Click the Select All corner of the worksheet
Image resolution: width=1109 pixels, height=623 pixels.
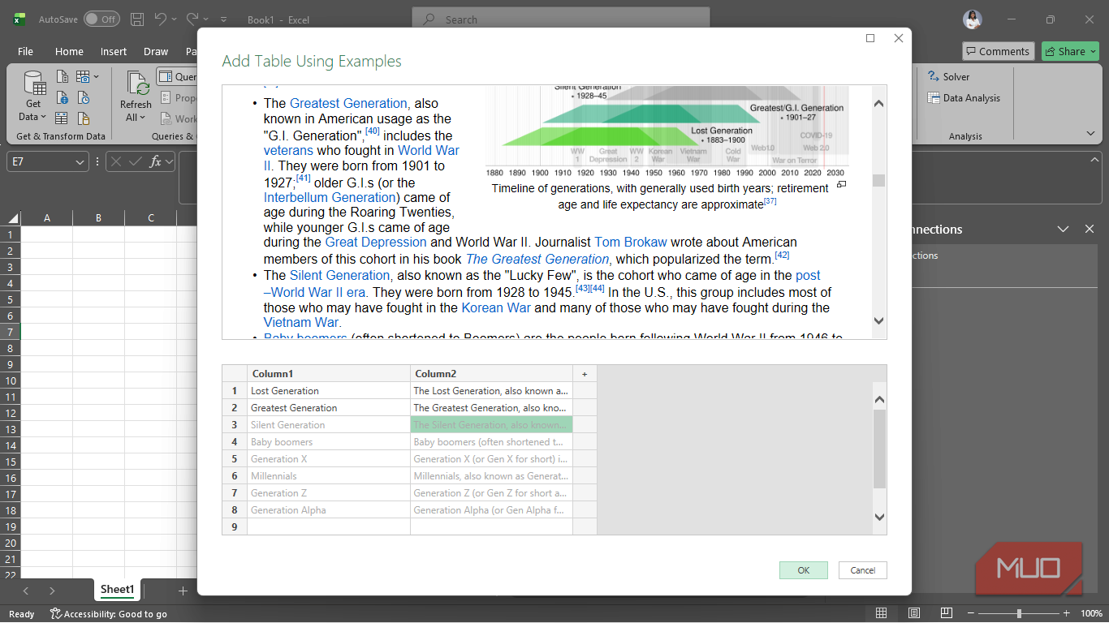pos(12,217)
